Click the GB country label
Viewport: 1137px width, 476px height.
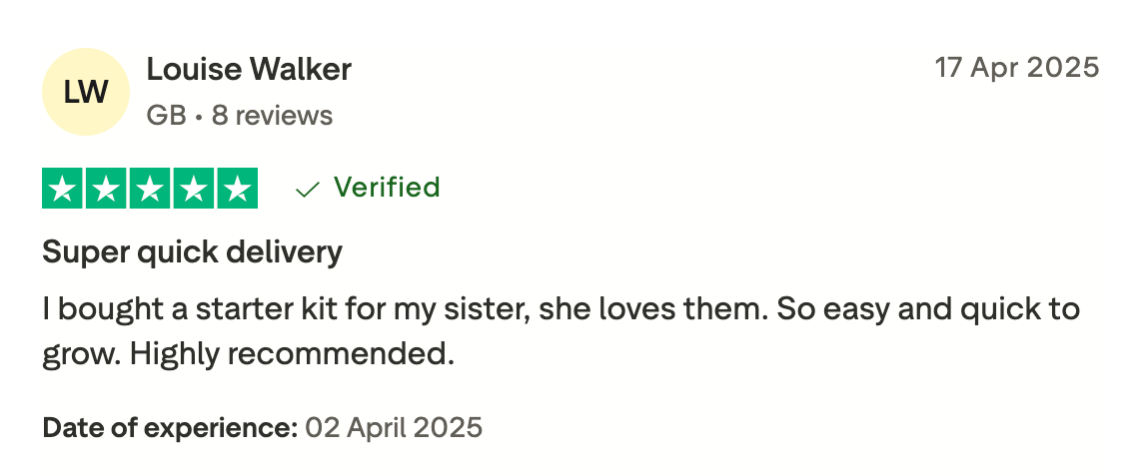coord(166,116)
